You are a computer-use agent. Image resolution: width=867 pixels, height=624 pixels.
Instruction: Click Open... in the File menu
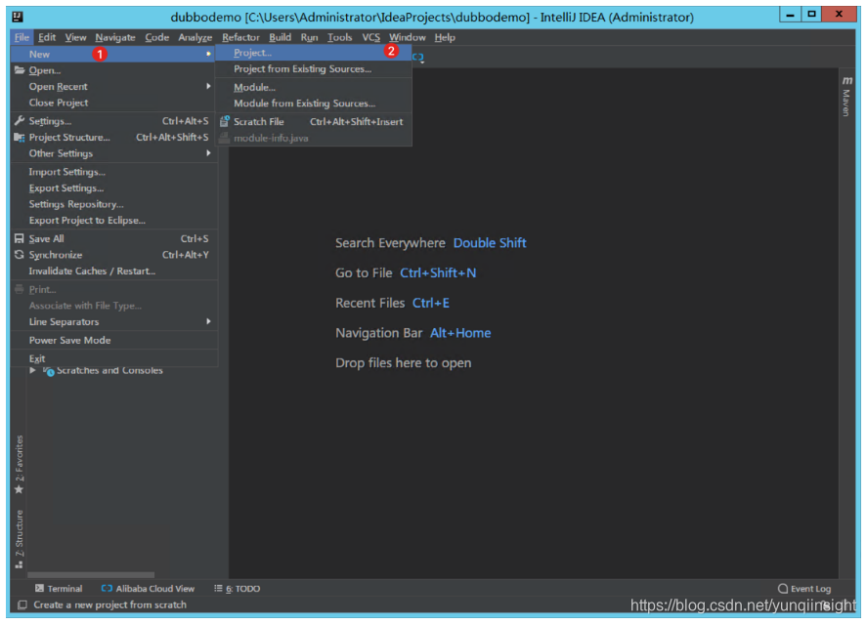point(113,70)
